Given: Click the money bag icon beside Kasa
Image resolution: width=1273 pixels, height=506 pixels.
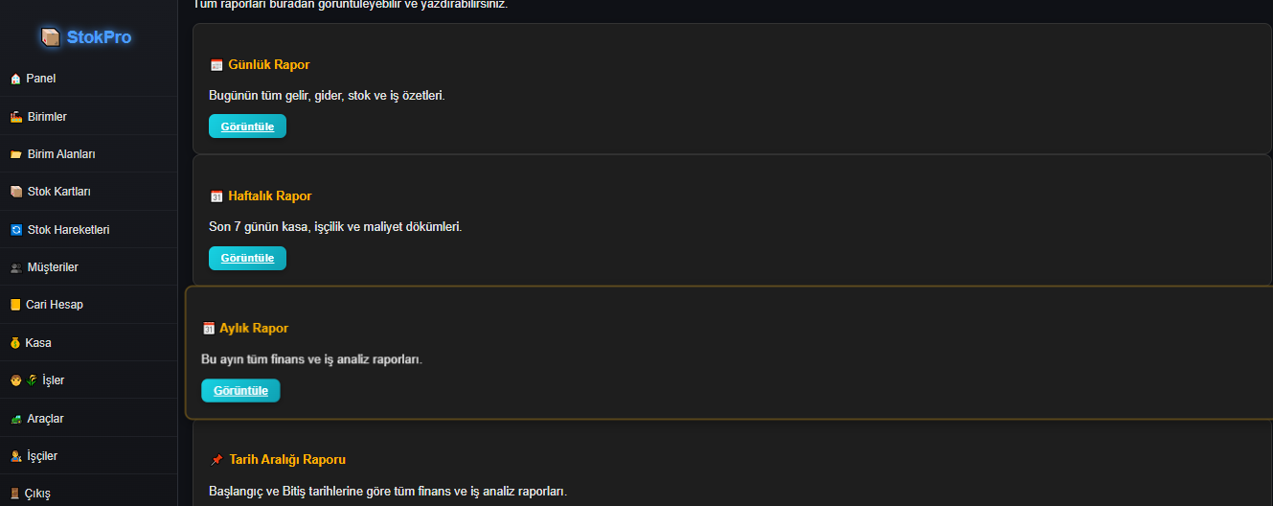Looking at the screenshot, I should tap(15, 343).
